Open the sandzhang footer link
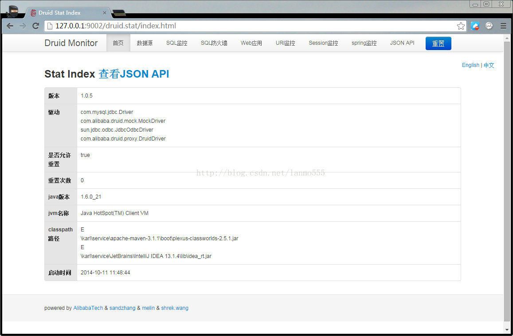The image size is (513, 336). click(x=122, y=308)
